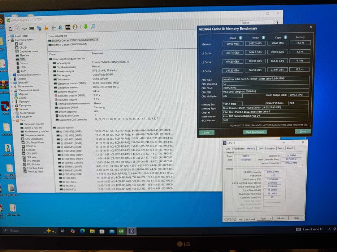The width and height of the screenshot is (337, 252).
Task: Click the Read info icon in benchmark window
Action: [x=241, y=38]
